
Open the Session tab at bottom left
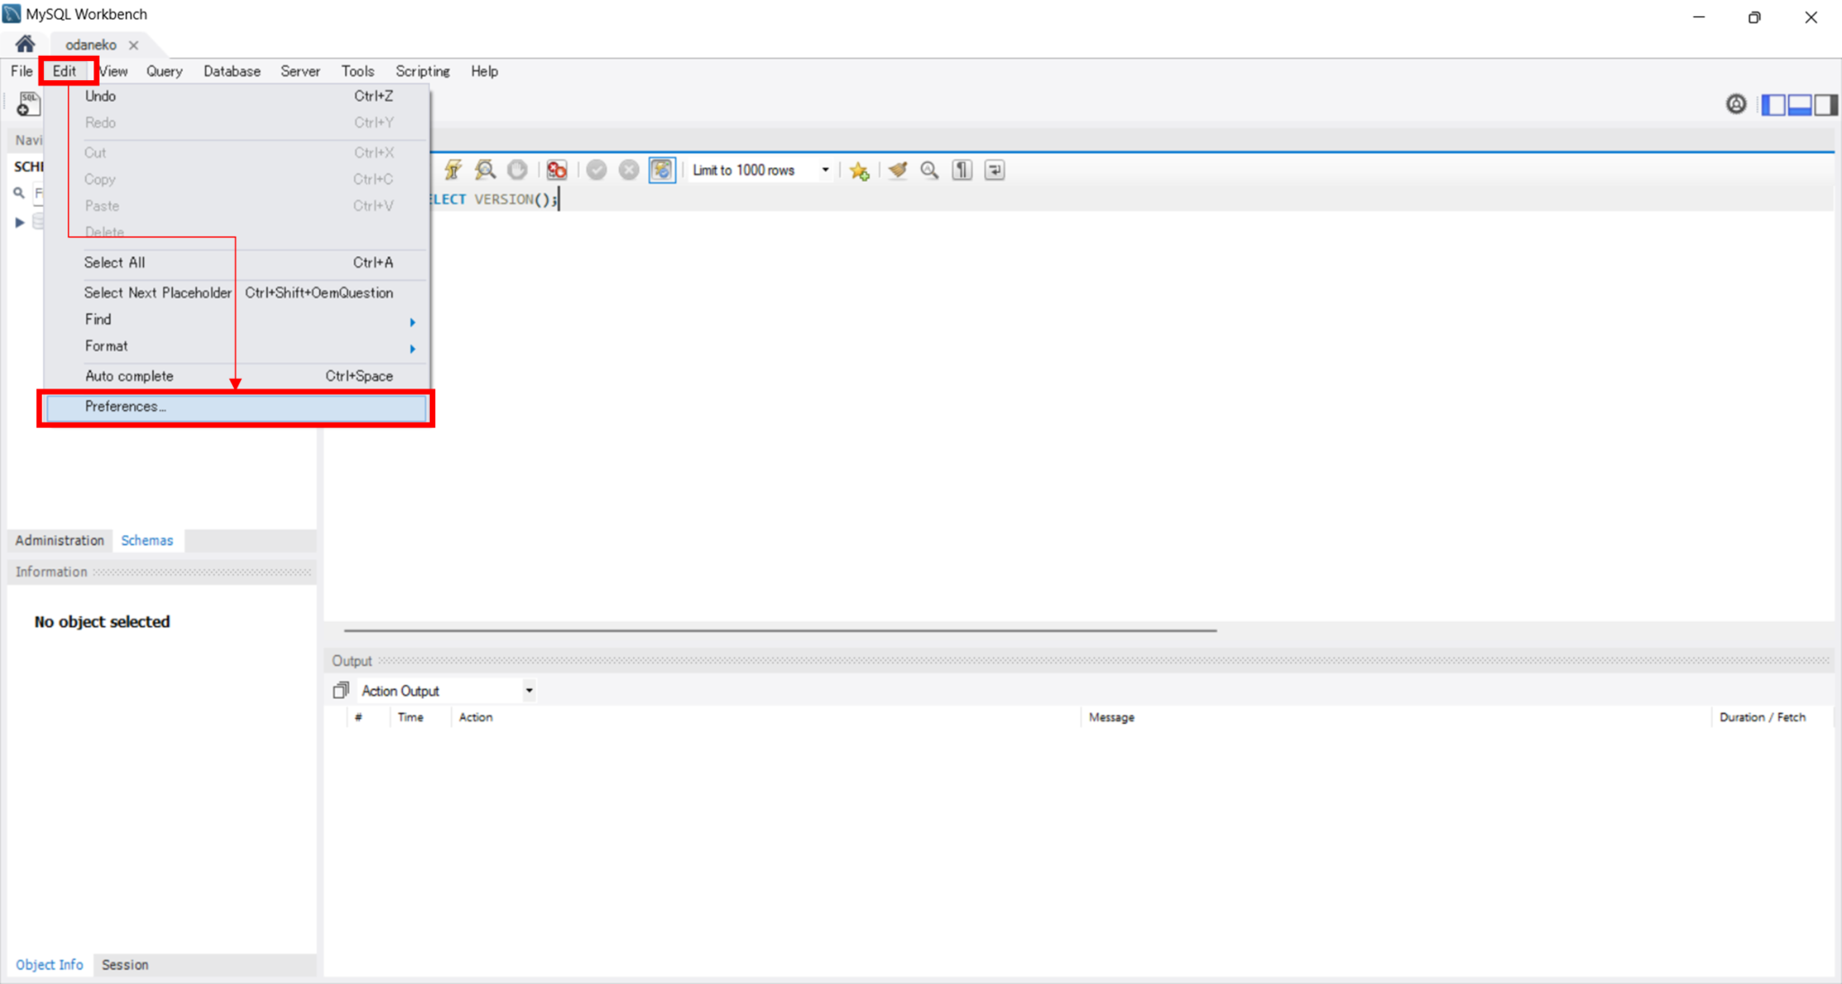125,964
